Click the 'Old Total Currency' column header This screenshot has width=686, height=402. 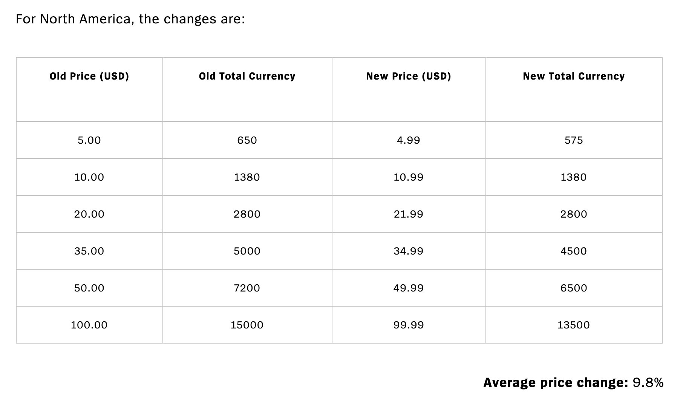click(247, 77)
